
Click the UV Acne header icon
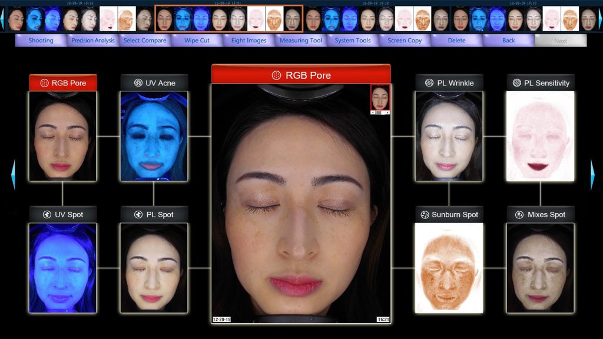click(x=138, y=83)
